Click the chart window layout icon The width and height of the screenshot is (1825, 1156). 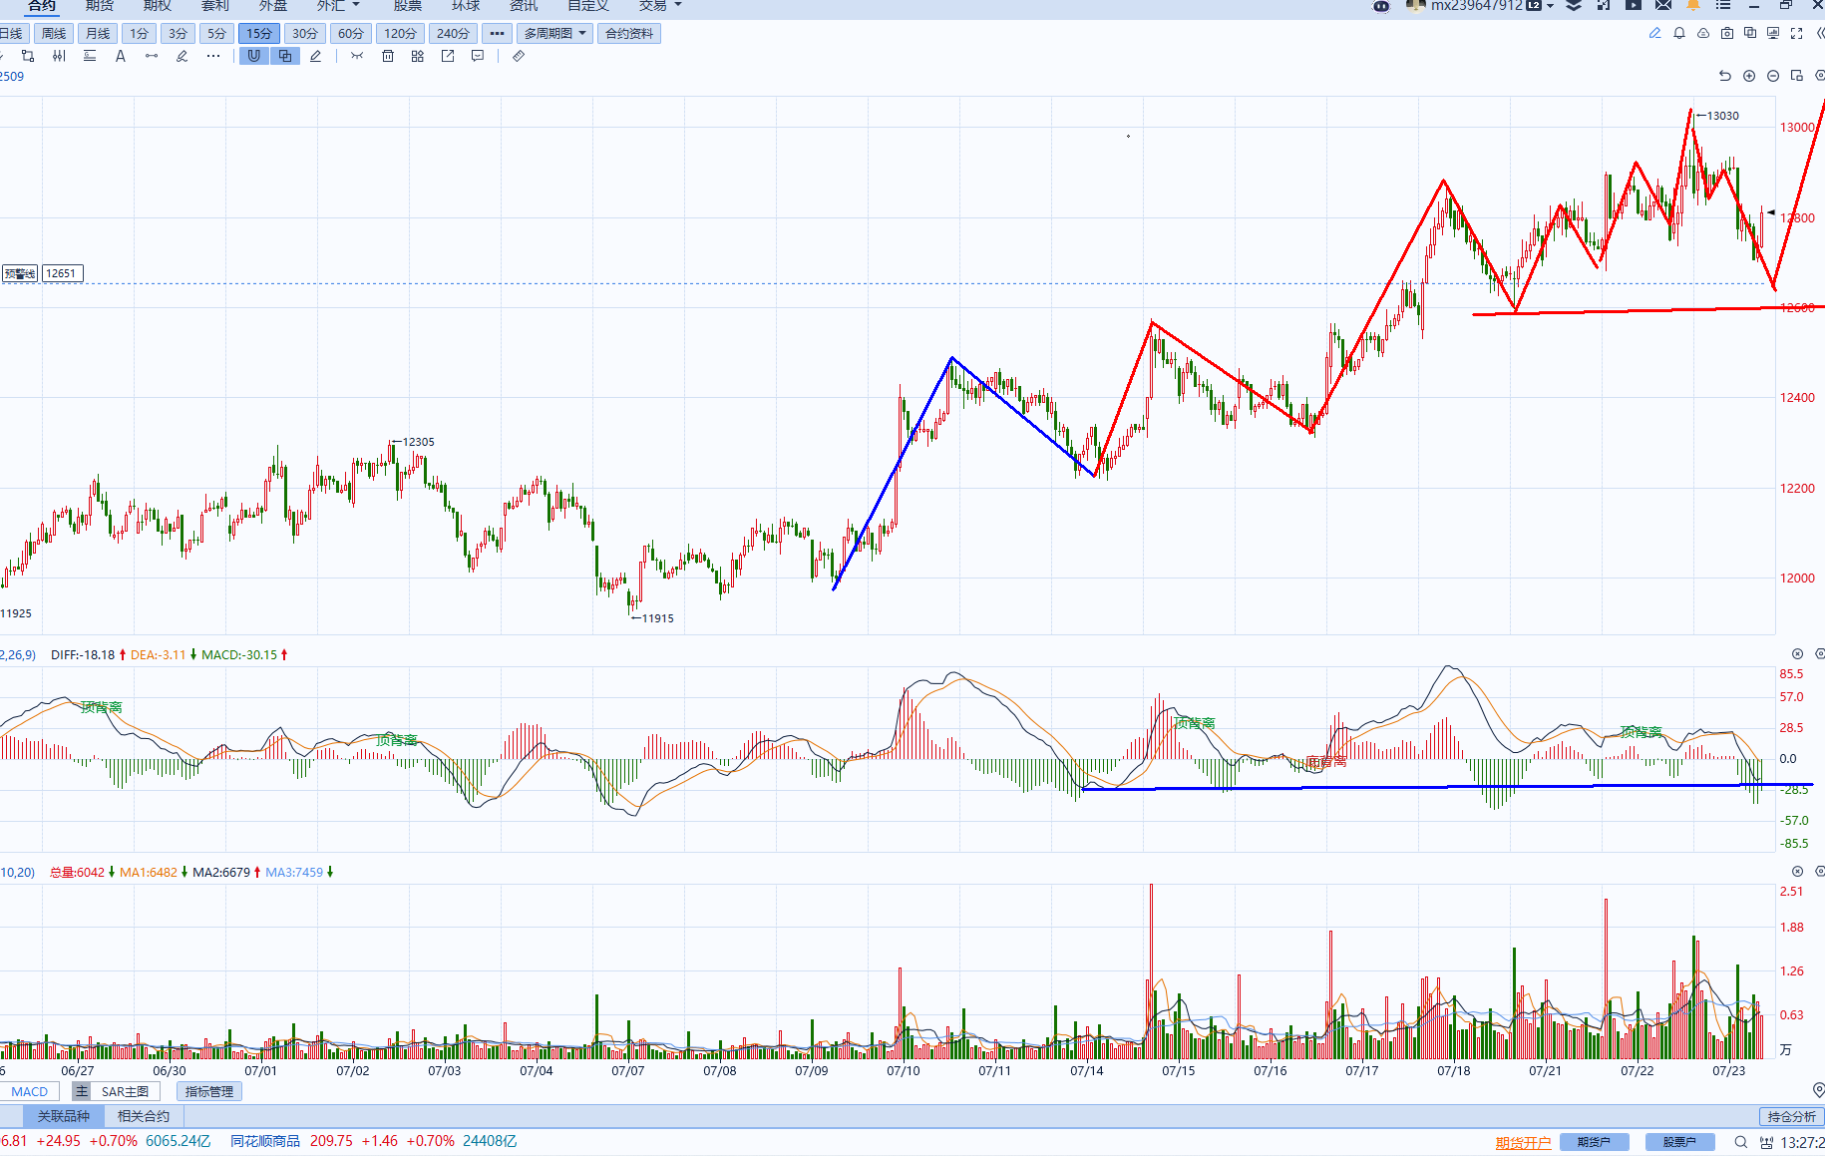(1797, 76)
